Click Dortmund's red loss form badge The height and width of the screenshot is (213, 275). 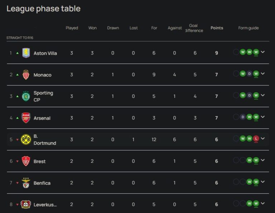pyautogui.click(x=256, y=139)
